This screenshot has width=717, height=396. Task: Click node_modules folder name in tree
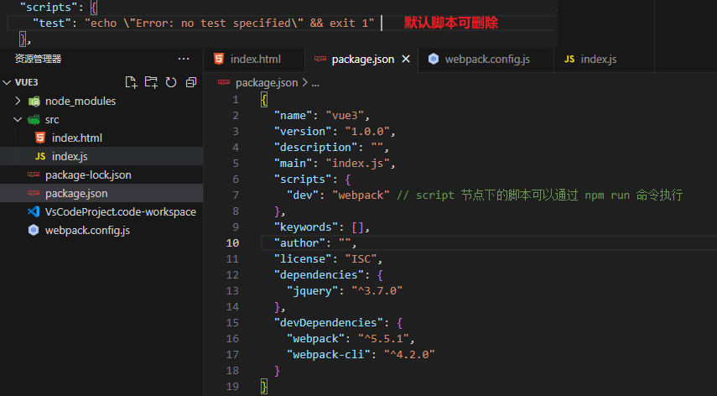[x=81, y=101]
